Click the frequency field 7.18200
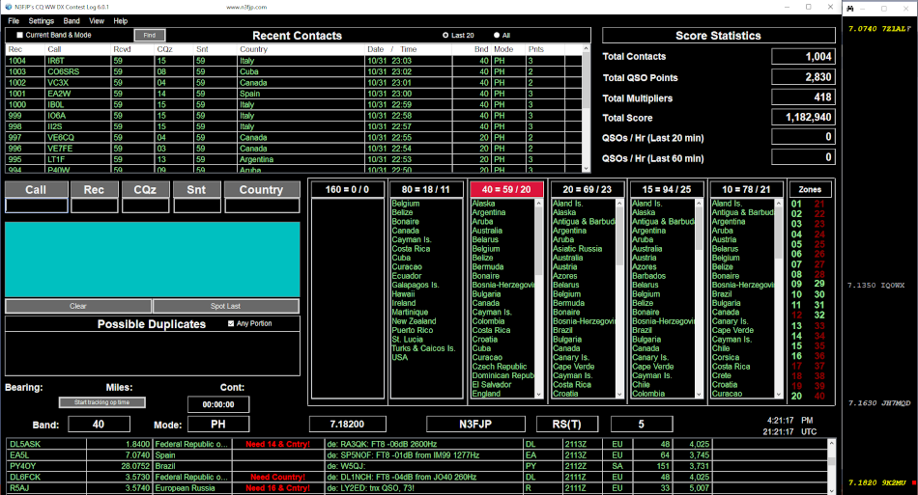This screenshot has height=495, width=918. point(348,425)
